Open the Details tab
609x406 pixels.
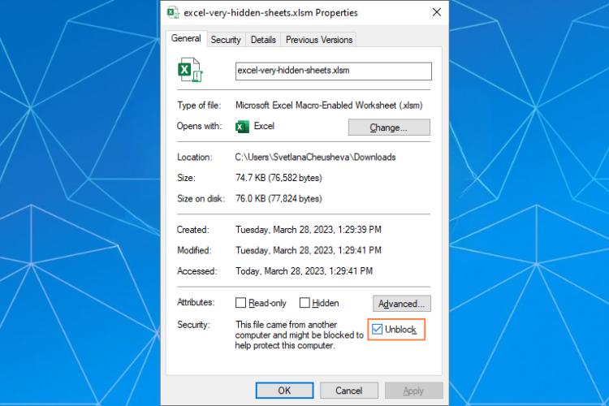tap(263, 40)
